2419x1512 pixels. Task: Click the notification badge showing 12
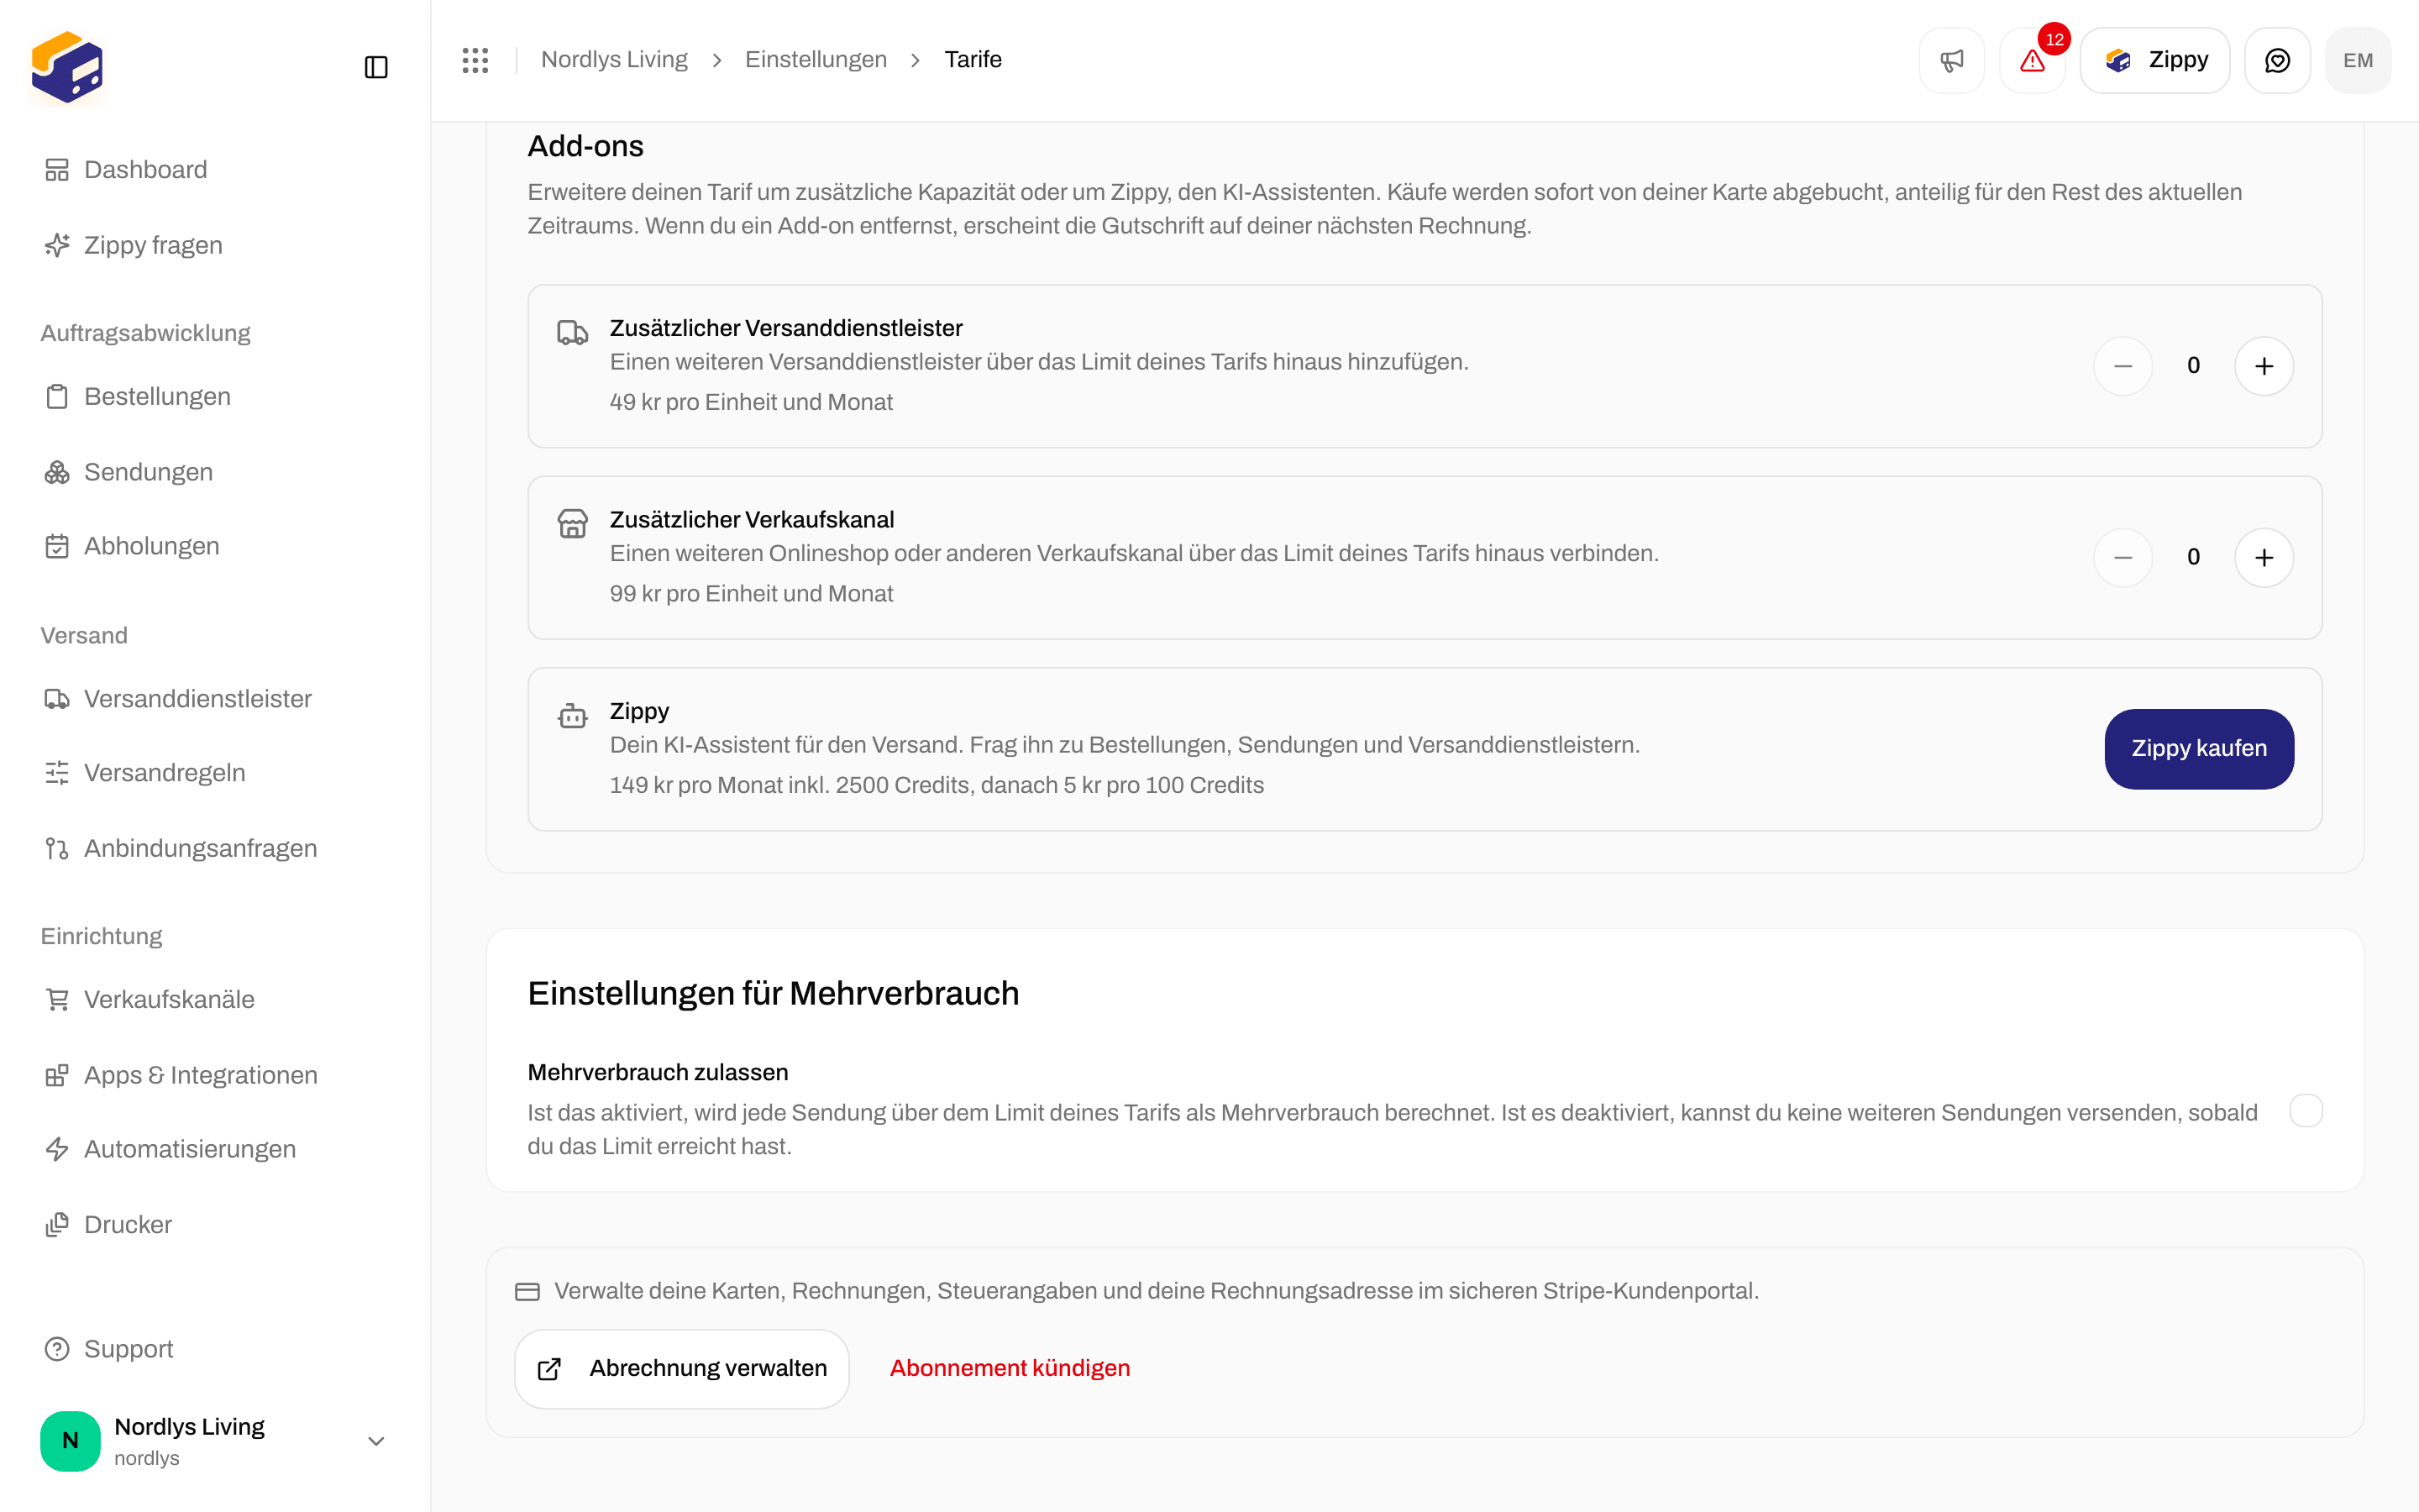pyautogui.click(x=2054, y=40)
